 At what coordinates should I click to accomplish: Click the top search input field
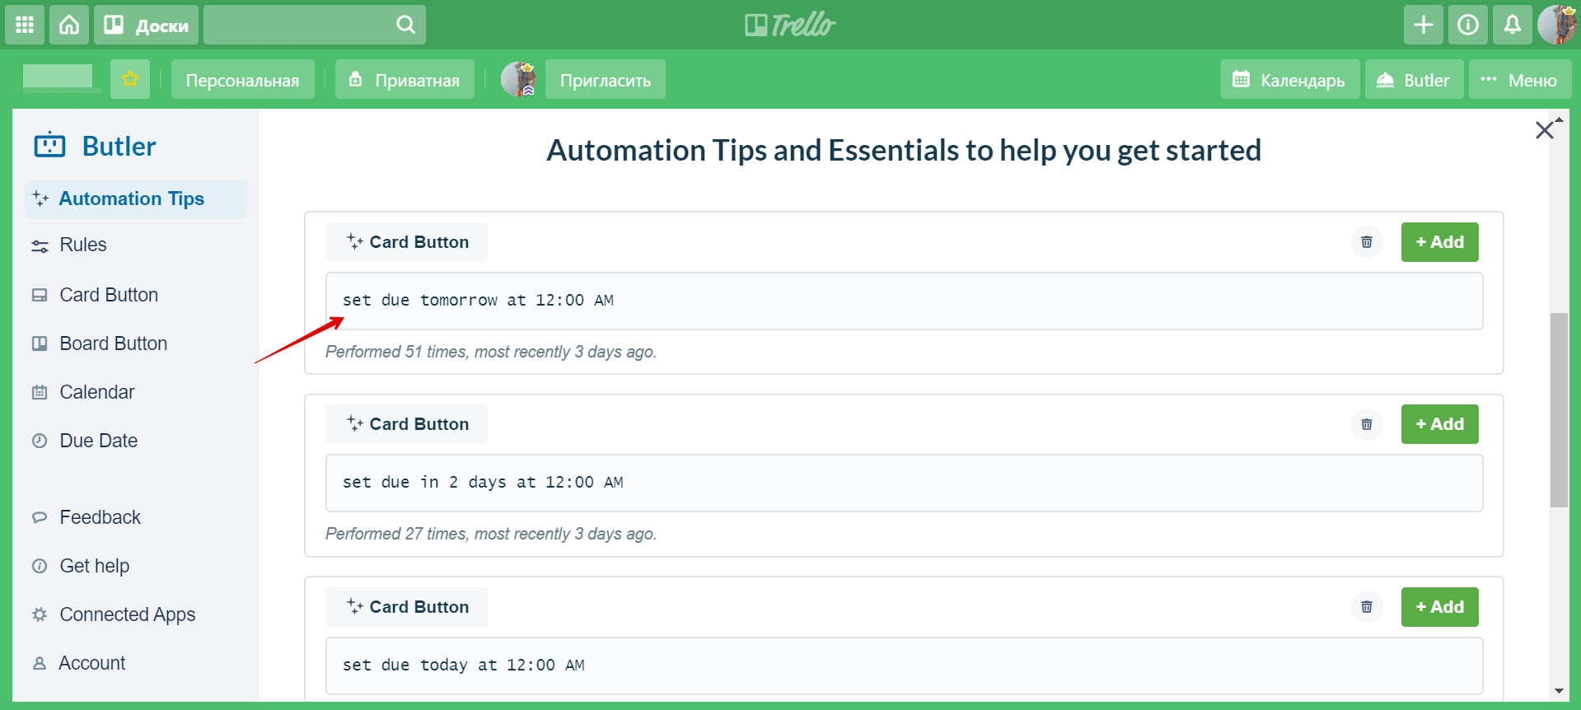tap(315, 25)
